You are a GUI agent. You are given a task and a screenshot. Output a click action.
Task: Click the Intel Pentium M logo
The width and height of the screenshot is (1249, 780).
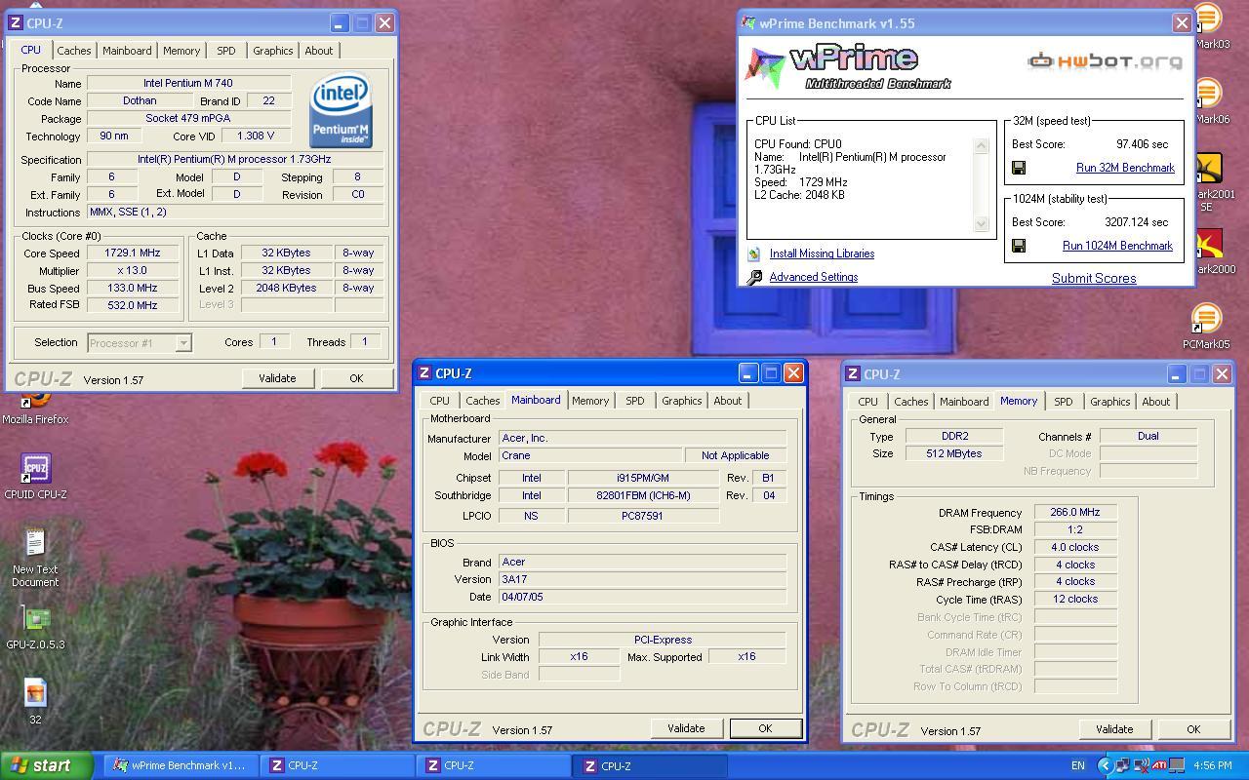tap(341, 111)
